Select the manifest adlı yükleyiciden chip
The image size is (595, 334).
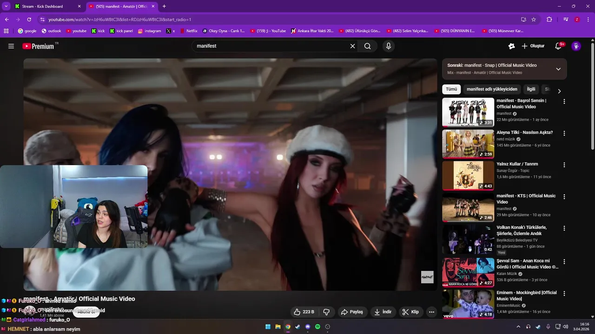(492, 89)
